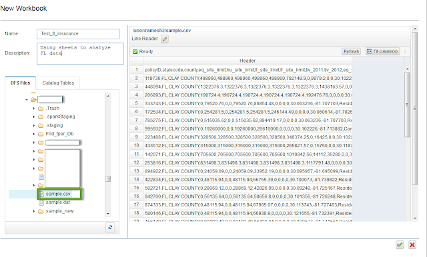Viewport: 427px width, 257px height.
Task: Edit the Line Reader with the pencil icon
Action: coord(165,39)
